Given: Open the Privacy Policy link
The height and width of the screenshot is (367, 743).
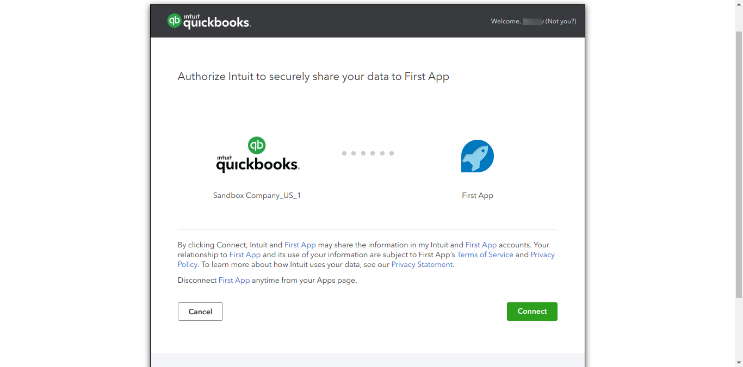Looking at the screenshot, I should (x=543, y=254).
